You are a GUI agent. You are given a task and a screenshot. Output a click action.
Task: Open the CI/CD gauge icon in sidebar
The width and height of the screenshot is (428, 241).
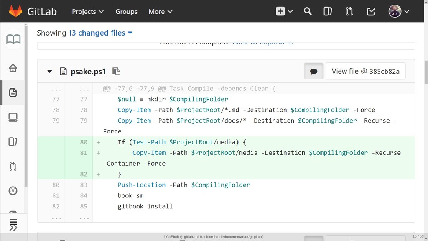[13, 191]
